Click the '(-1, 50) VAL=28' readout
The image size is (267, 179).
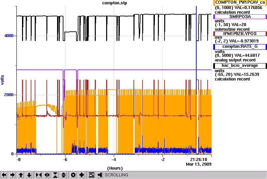coord(230,25)
